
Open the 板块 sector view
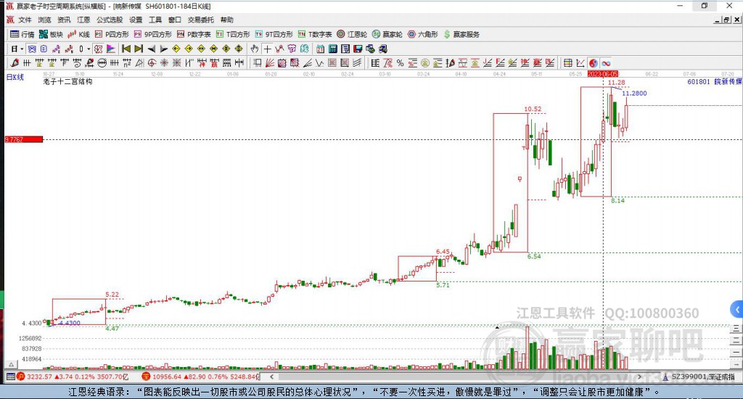tap(52, 34)
